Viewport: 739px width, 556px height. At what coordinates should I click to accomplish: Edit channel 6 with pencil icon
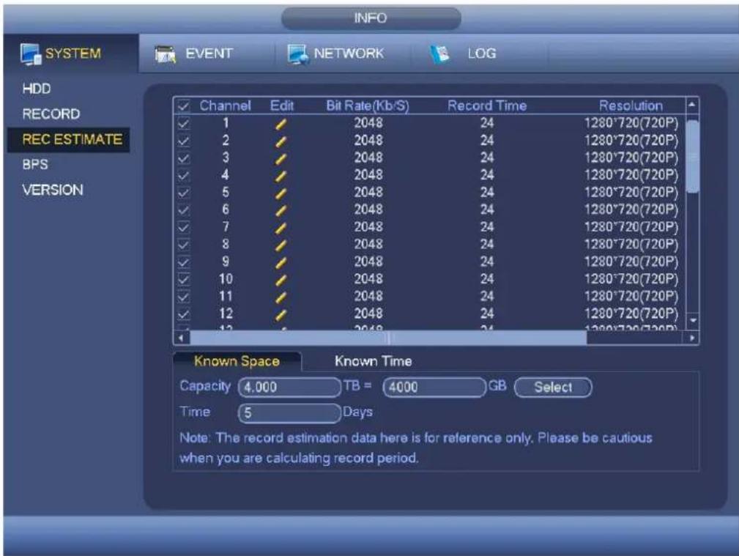coord(281,210)
